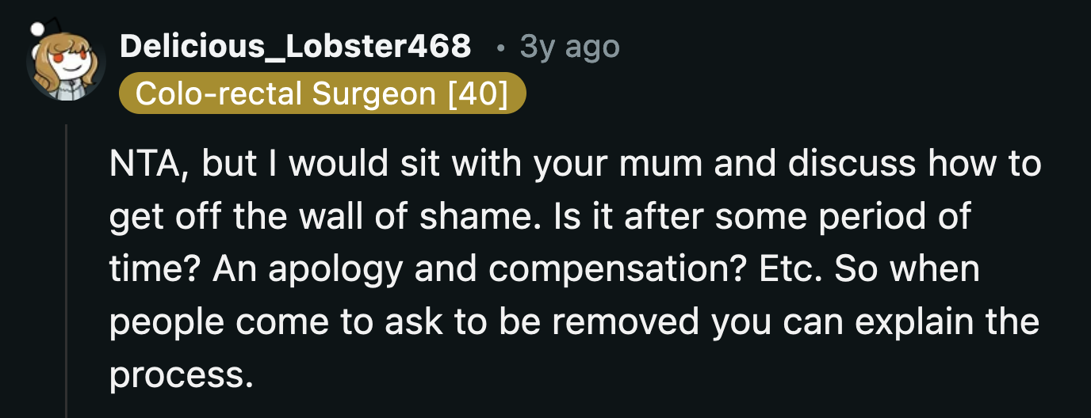Click the word 'apology' in the comment

[x=335, y=271]
